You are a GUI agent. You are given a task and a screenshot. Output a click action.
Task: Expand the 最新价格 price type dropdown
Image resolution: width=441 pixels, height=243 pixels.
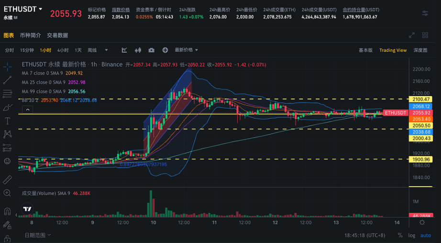tap(186, 50)
